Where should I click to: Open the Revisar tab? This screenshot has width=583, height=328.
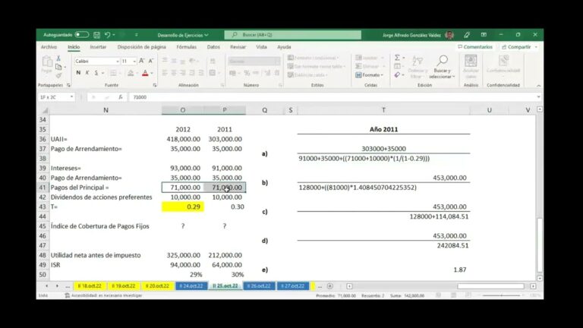(x=238, y=47)
